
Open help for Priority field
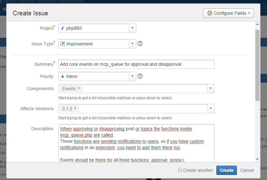coord(140,76)
